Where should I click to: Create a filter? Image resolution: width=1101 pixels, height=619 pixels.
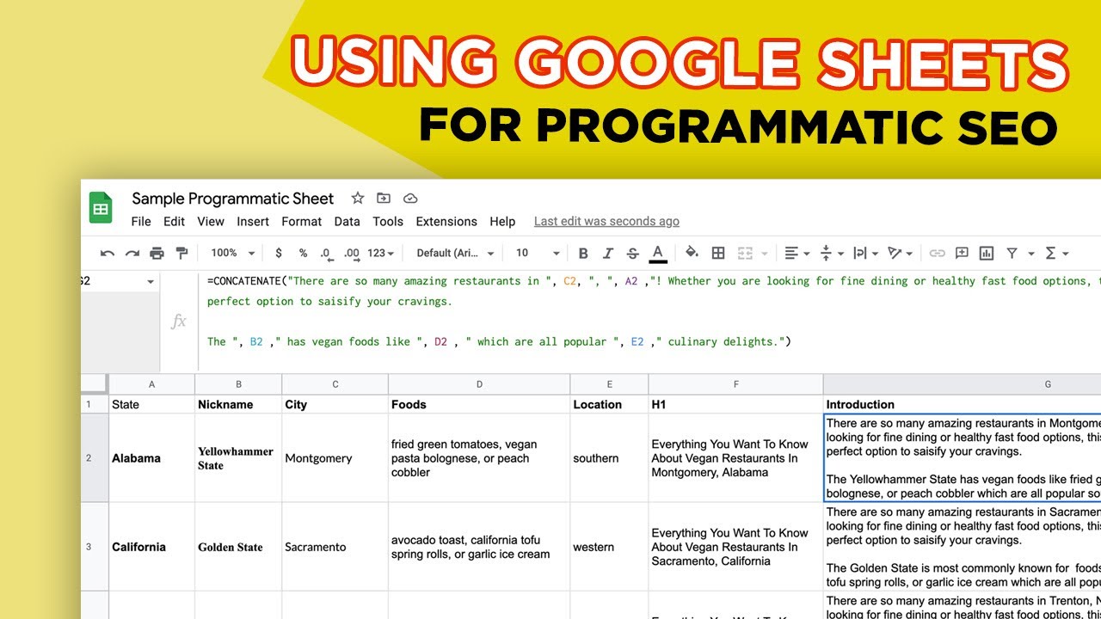[x=1012, y=253]
